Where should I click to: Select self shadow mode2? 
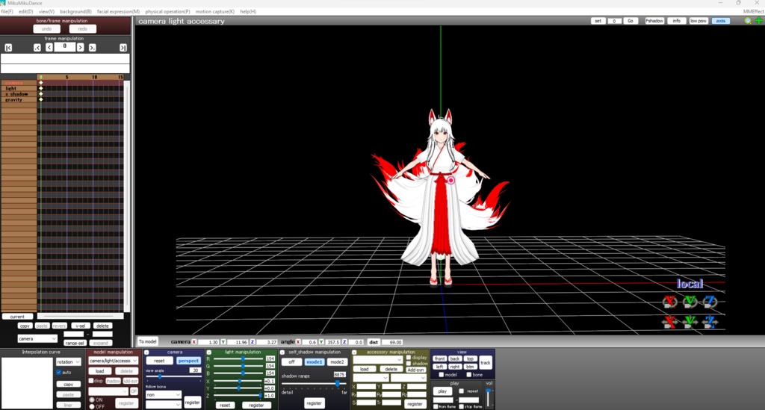[337, 361]
